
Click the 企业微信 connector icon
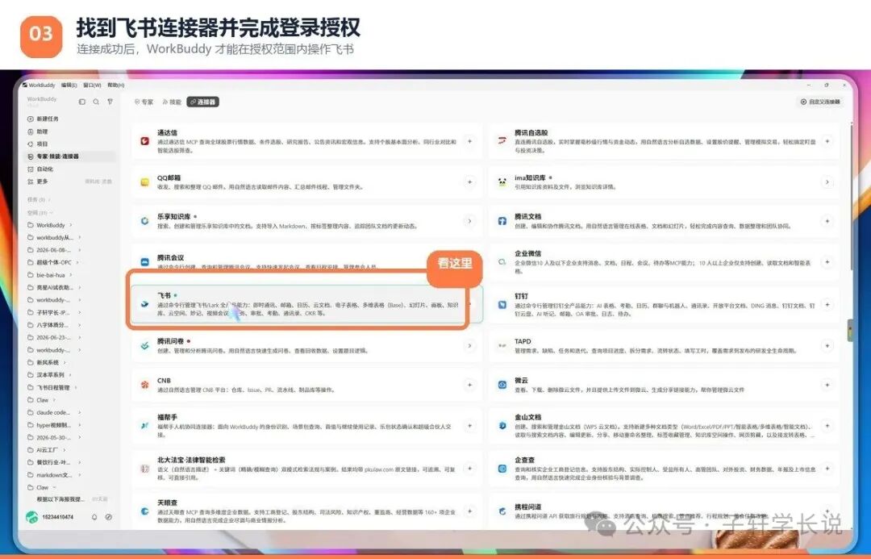pyautogui.click(x=502, y=261)
